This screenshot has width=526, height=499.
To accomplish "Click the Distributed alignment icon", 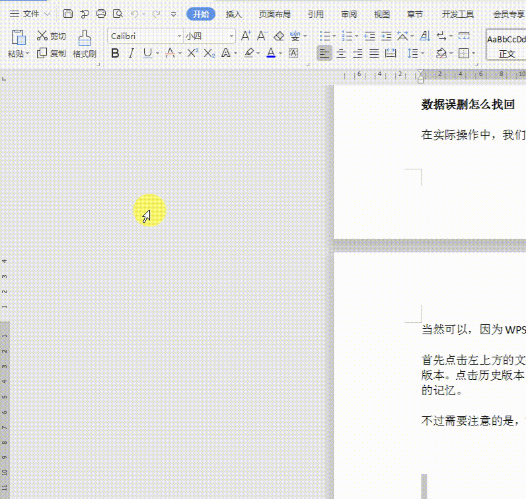I will [391, 53].
